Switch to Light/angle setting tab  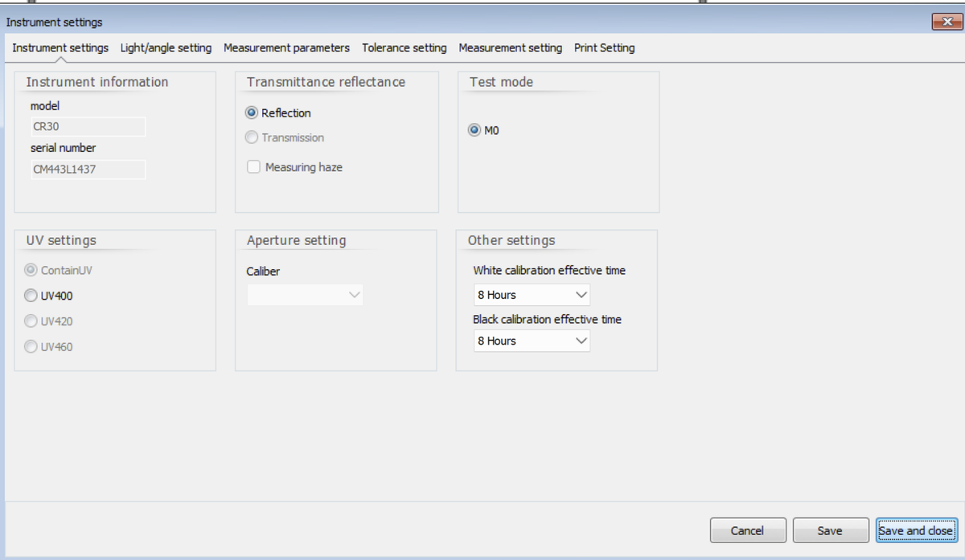click(x=166, y=48)
